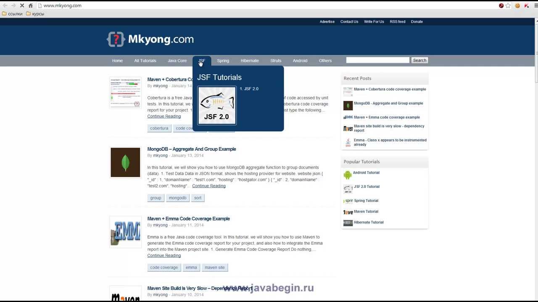This screenshot has height=302, width=538.
Task: Select the emma tag
Action: 191,268
